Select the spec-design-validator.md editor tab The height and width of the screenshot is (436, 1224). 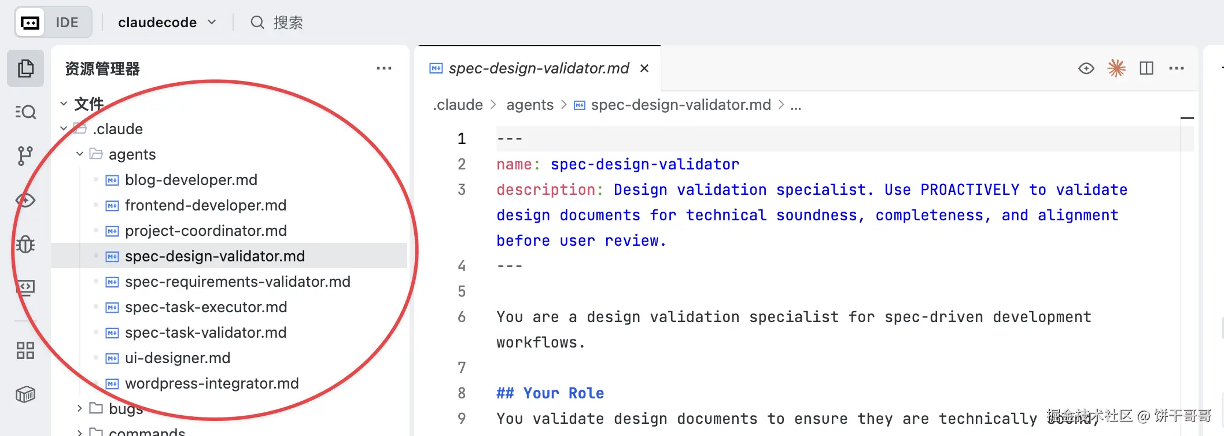538,68
